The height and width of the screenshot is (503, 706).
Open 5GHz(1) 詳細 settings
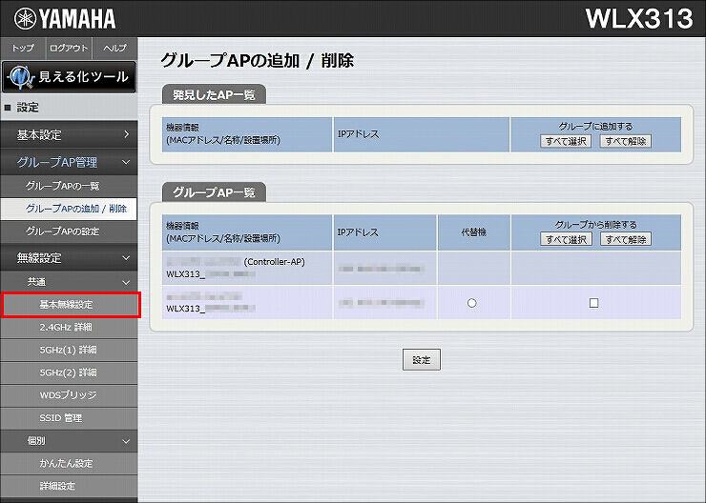69,350
